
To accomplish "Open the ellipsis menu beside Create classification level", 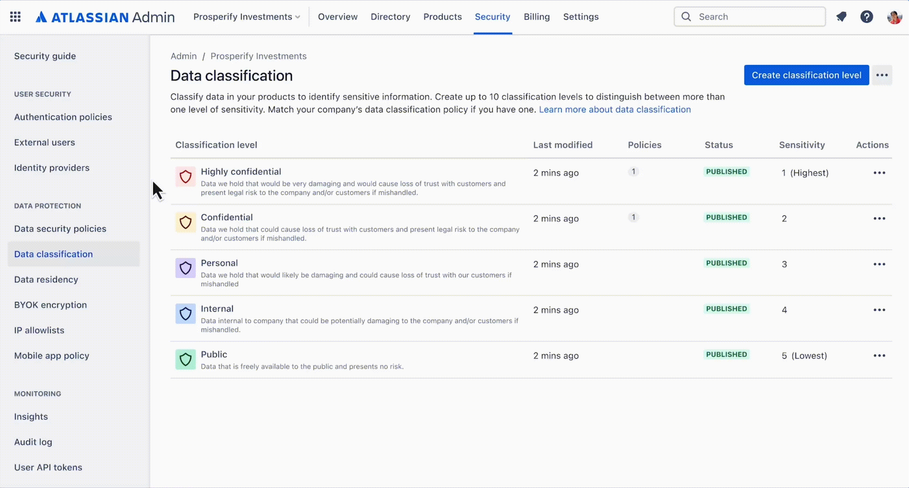I will click(x=882, y=75).
